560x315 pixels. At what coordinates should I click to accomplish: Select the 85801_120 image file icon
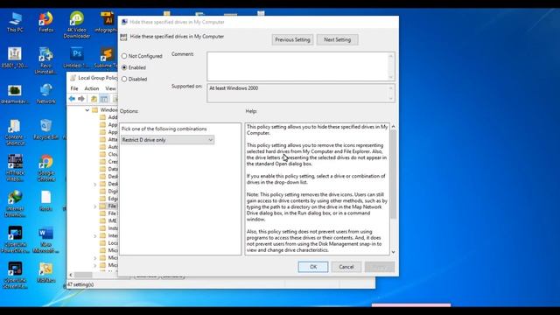pos(15,58)
